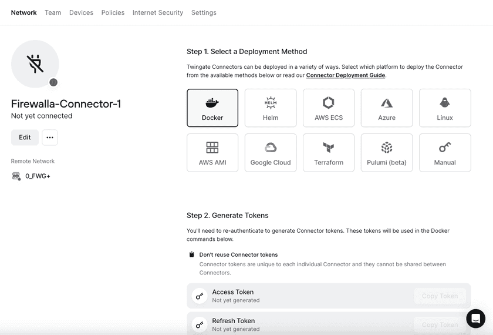Select the Docker deployment method
This screenshot has height=335, width=493.
click(212, 108)
